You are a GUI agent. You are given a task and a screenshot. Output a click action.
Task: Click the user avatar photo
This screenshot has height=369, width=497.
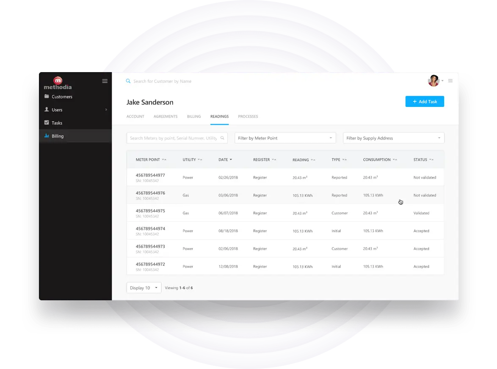(x=433, y=81)
